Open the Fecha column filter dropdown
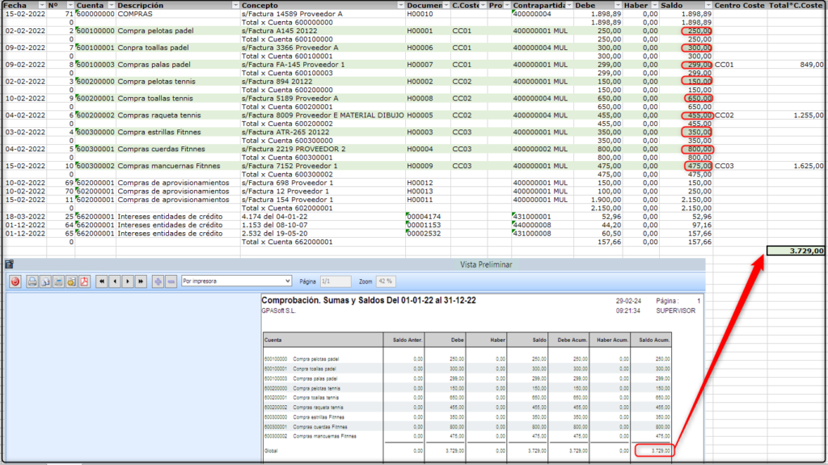 40,6
